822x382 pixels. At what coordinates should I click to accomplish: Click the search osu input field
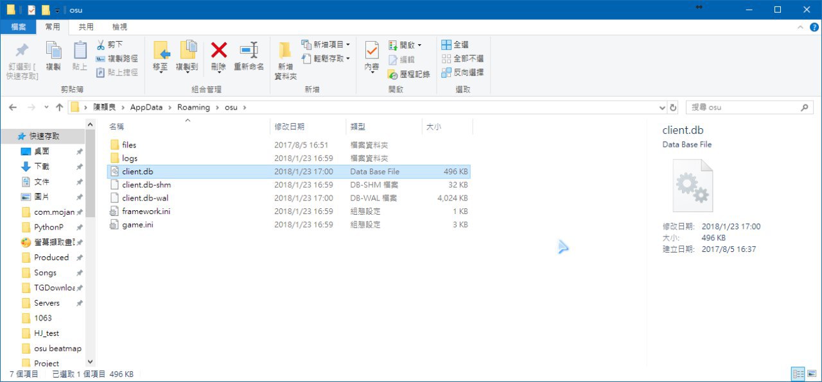749,108
